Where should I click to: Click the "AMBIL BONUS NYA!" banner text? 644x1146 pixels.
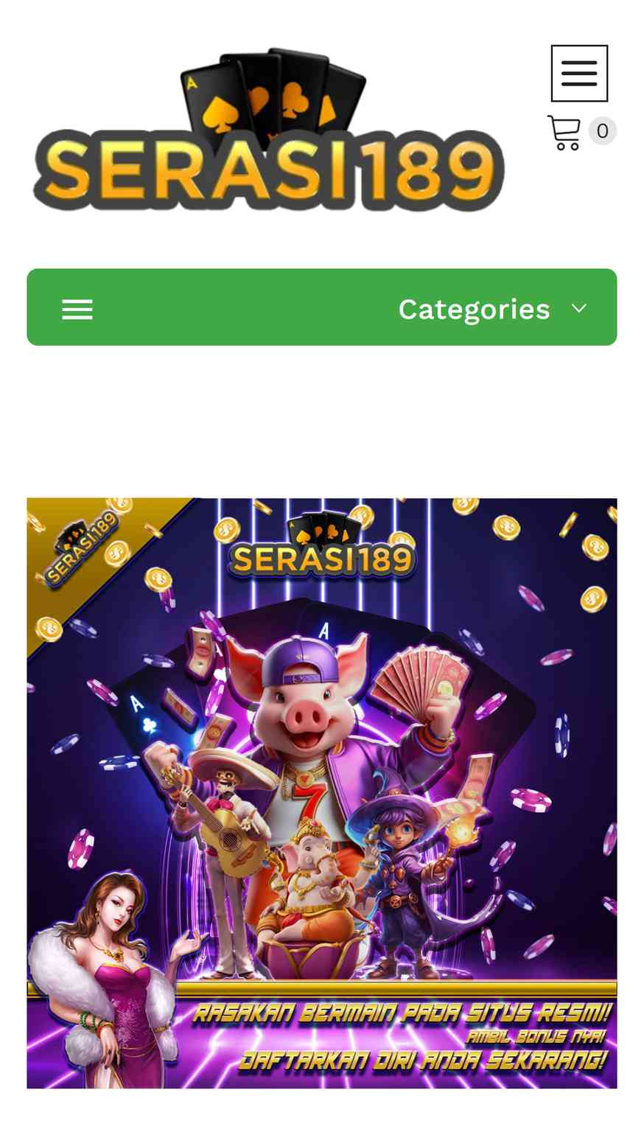click(536, 1037)
